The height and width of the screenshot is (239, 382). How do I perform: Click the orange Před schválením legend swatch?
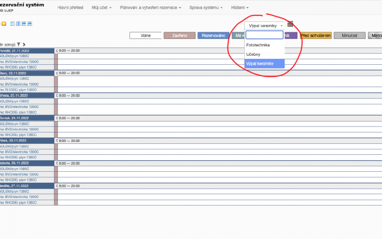click(315, 35)
